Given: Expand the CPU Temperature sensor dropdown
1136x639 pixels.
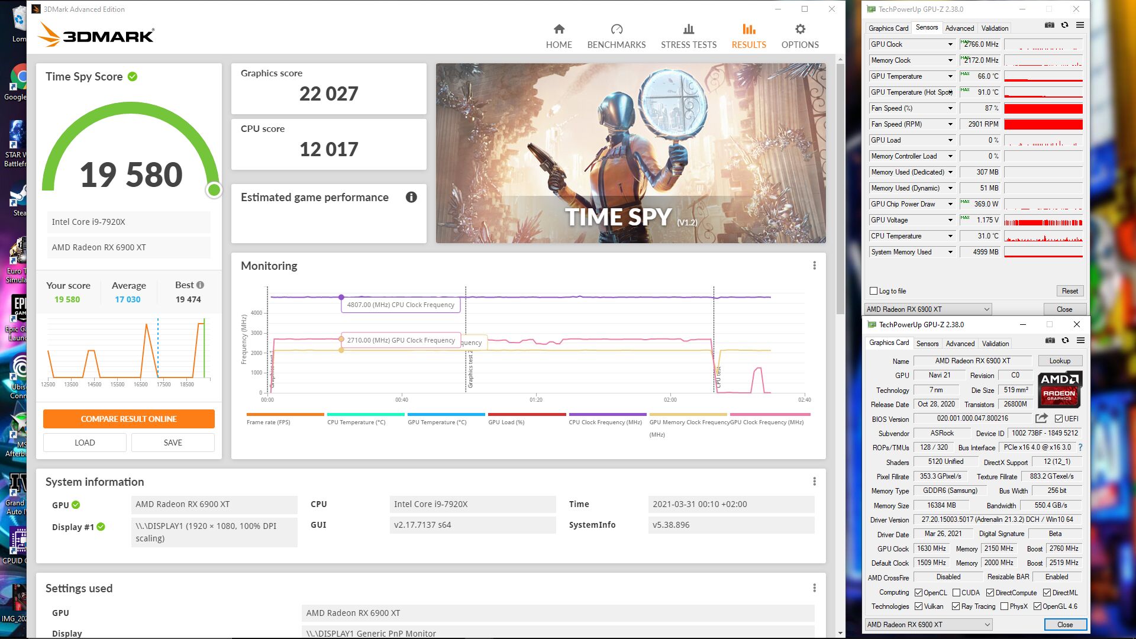Looking at the screenshot, I should [950, 236].
